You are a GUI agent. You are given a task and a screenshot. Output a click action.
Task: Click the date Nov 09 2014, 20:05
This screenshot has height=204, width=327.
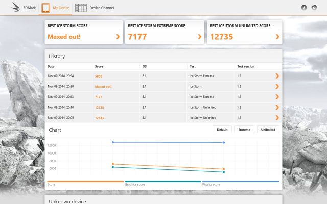point(61,118)
